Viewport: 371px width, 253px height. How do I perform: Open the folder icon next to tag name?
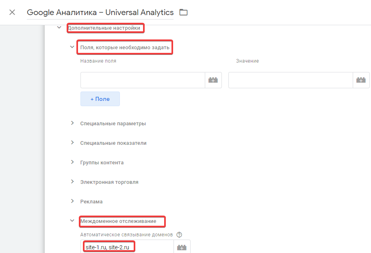183,12
